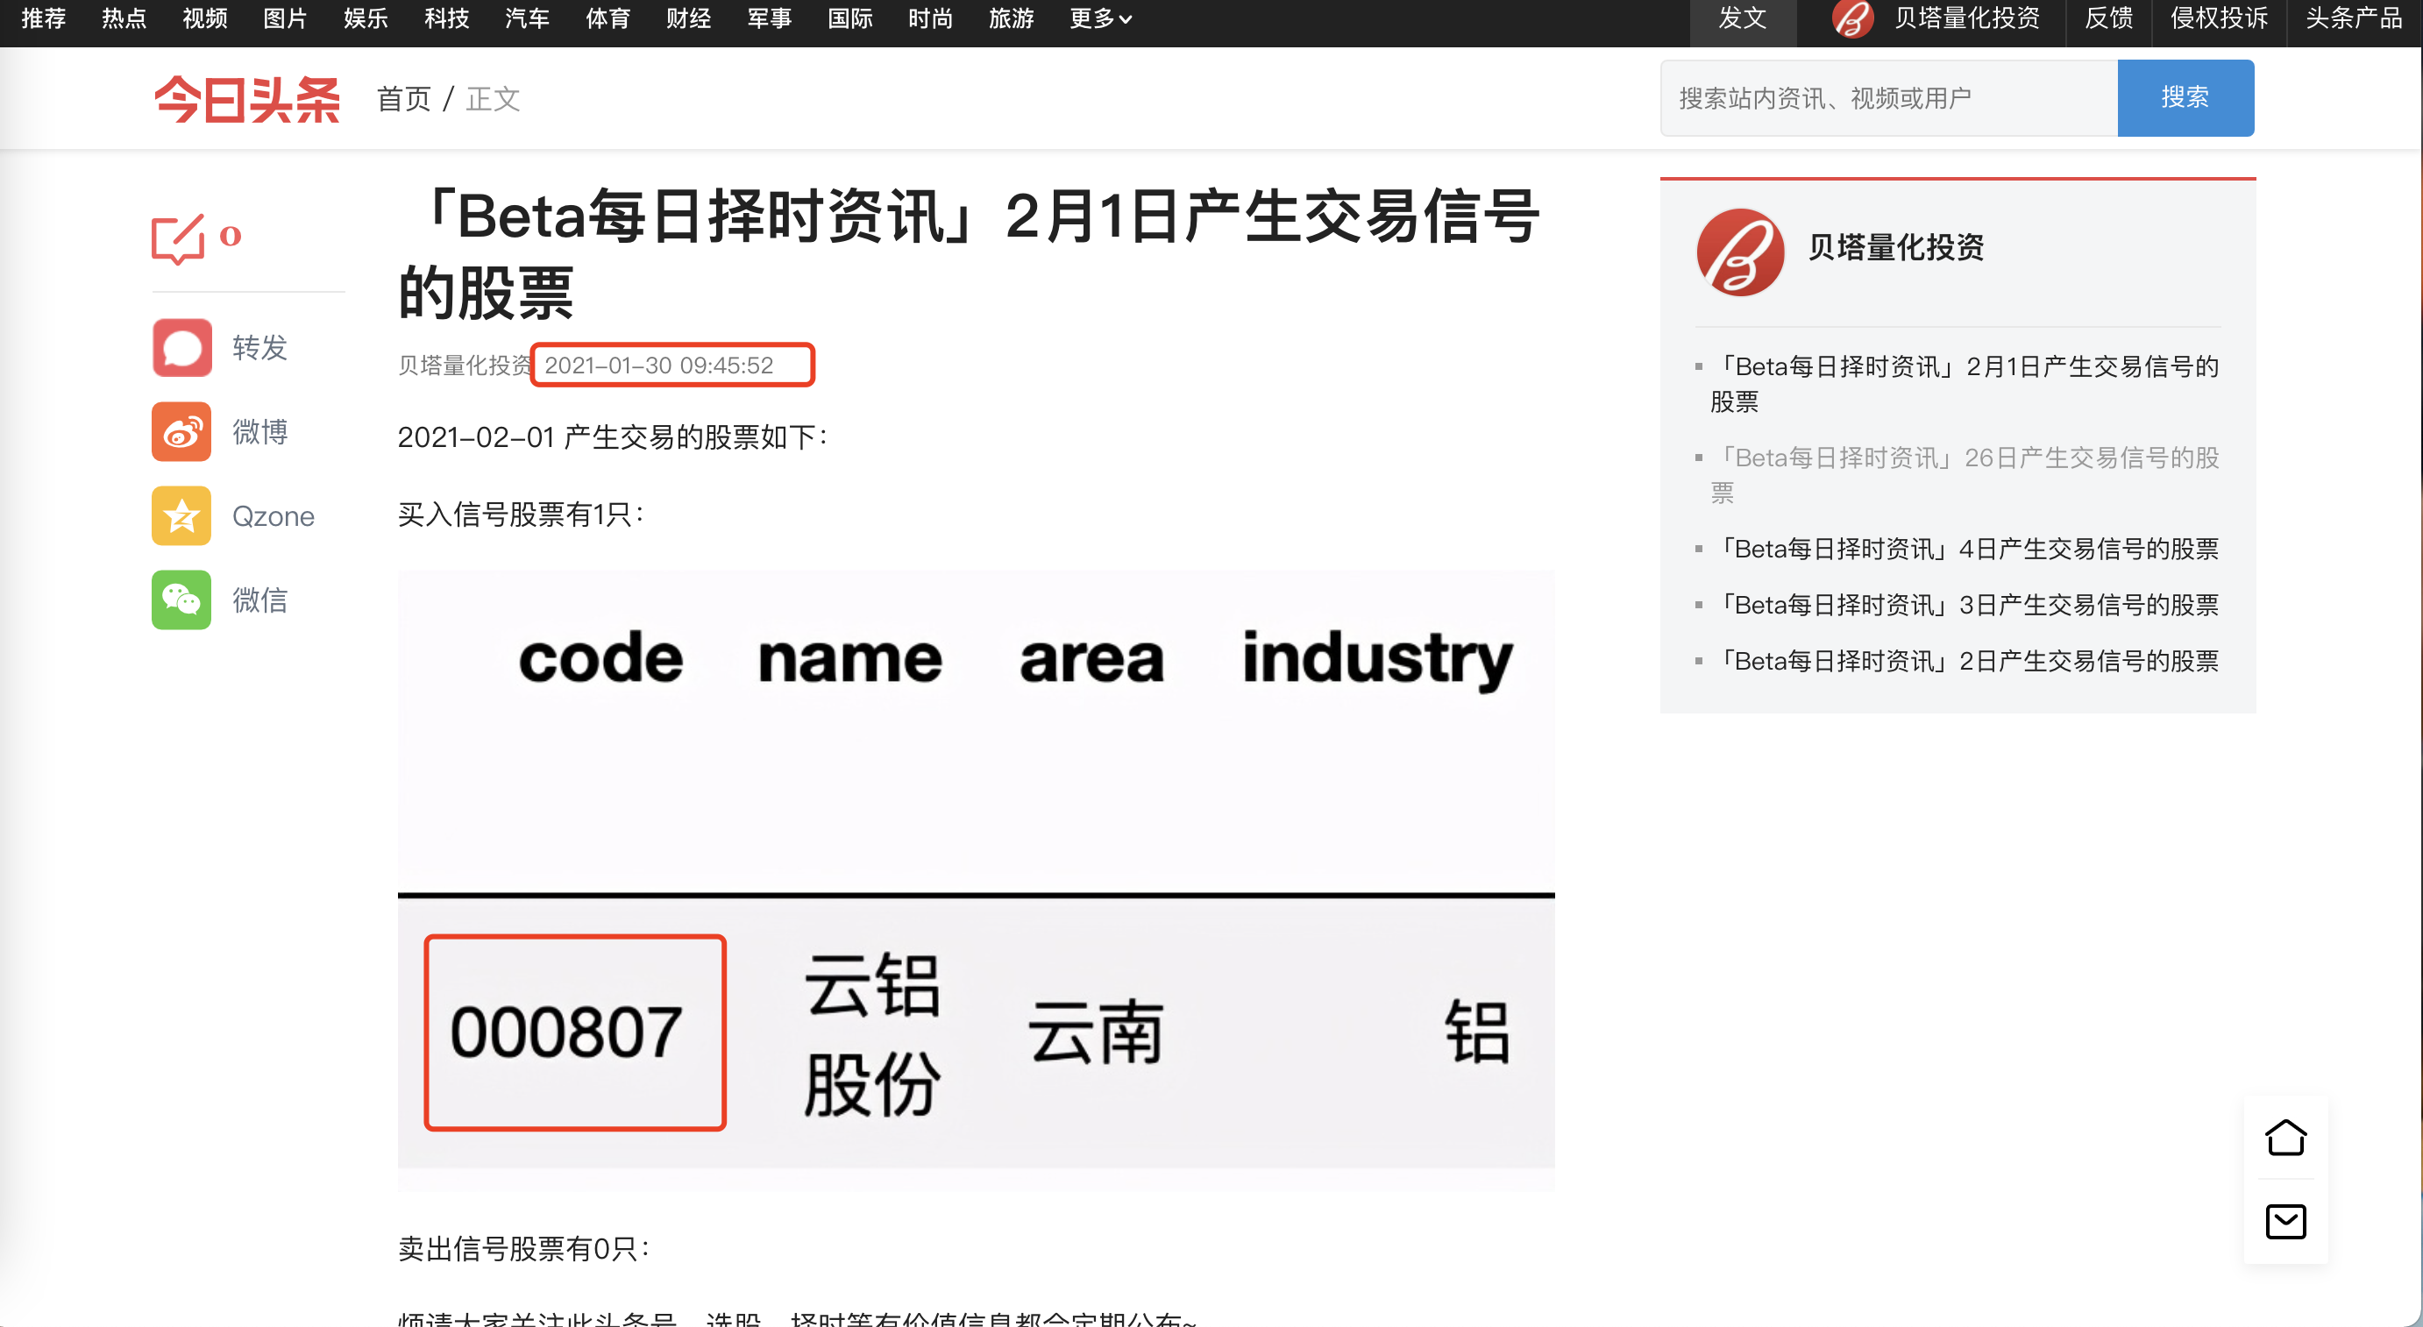The height and width of the screenshot is (1327, 2423).
Task: Select the 视频 navigation item
Action: (x=204, y=18)
